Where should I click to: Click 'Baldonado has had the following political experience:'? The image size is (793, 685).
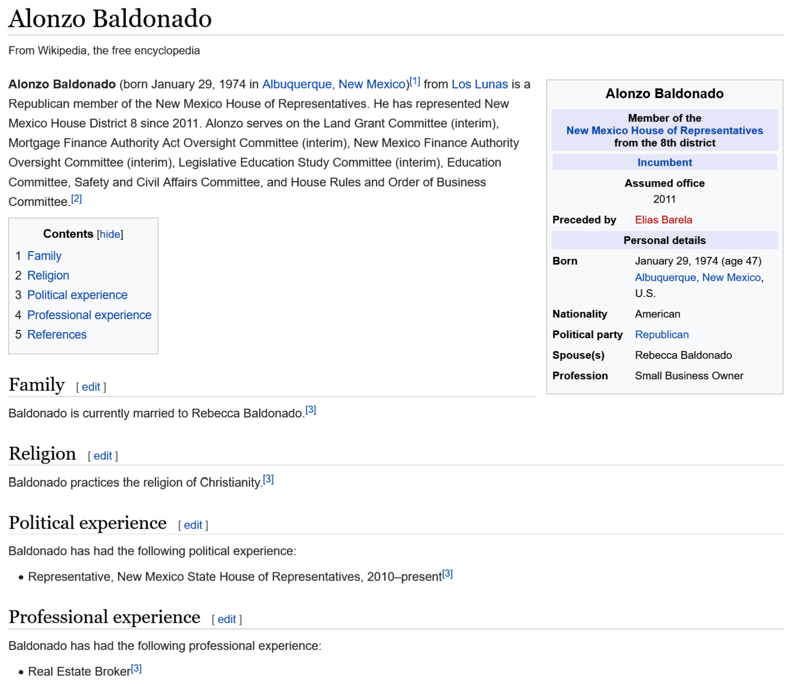[x=152, y=551]
